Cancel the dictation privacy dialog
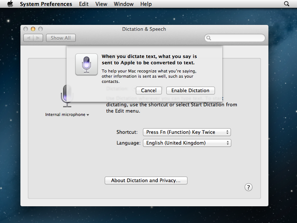The width and height of the screenshot is (297, 223). click(x=148, y=90)
